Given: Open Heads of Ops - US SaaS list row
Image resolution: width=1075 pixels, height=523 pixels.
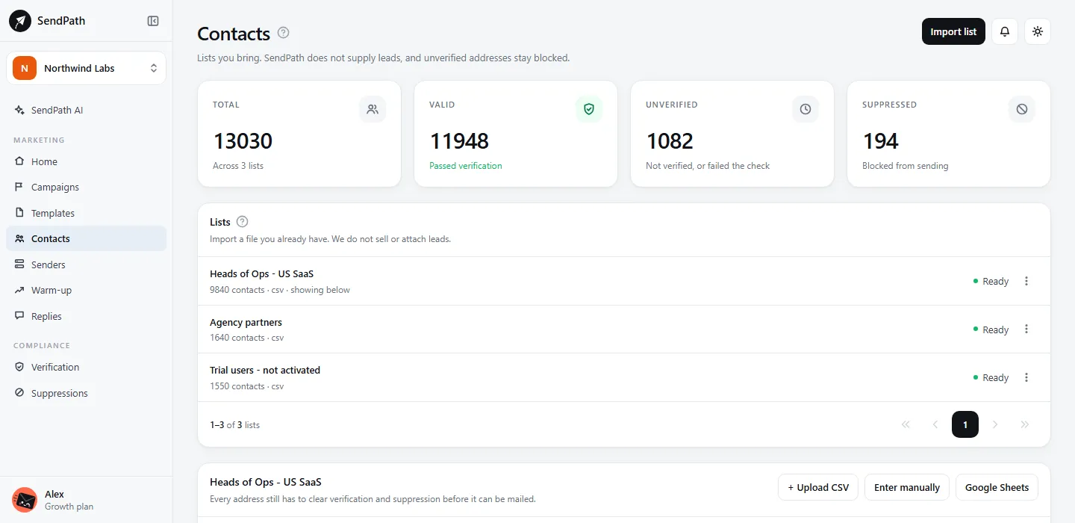Looking at the screenshot, I should click(x=624, y=281).
